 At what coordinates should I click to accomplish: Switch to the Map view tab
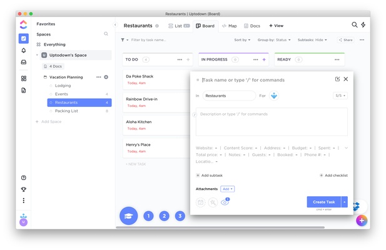229,26
